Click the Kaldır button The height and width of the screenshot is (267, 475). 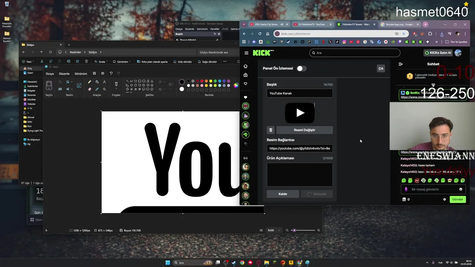pos(283,194)
